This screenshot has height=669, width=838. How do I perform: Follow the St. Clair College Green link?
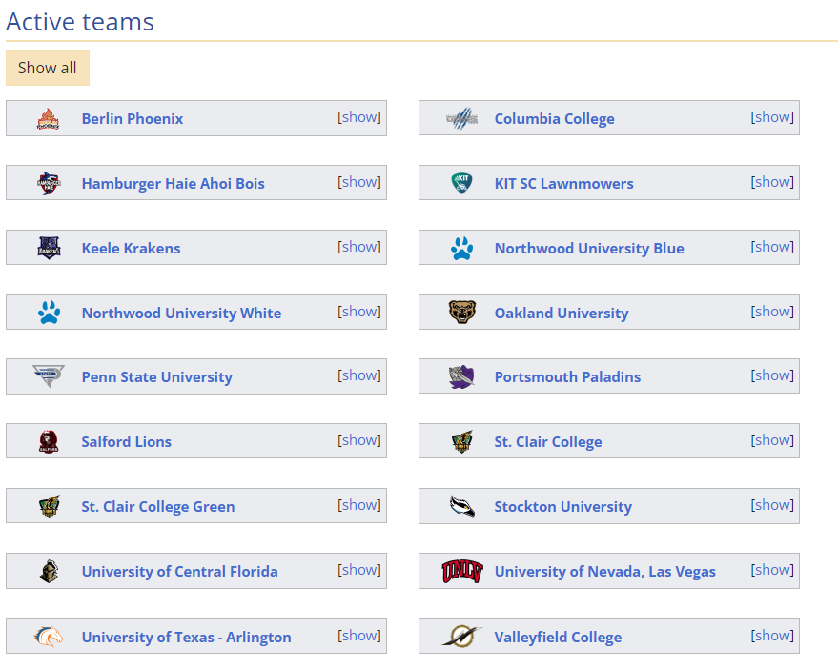(x=157, y=506)
